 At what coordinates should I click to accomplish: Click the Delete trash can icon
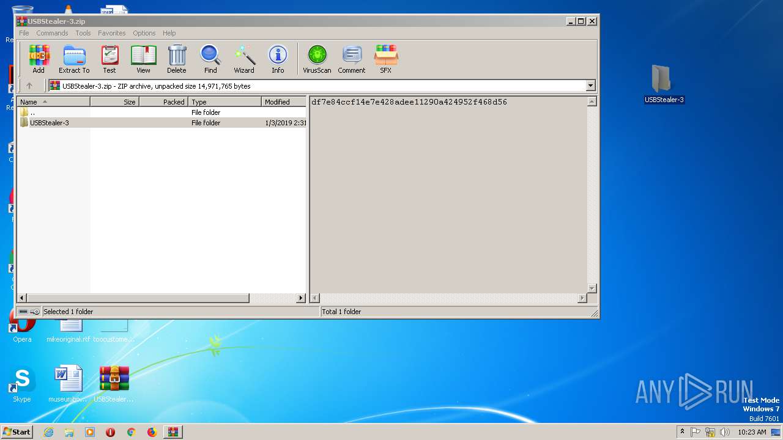(x=177, y=59)
